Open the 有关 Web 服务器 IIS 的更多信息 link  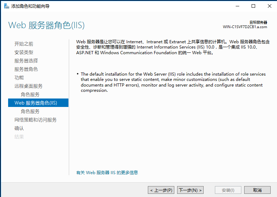[x=107, y=173]
